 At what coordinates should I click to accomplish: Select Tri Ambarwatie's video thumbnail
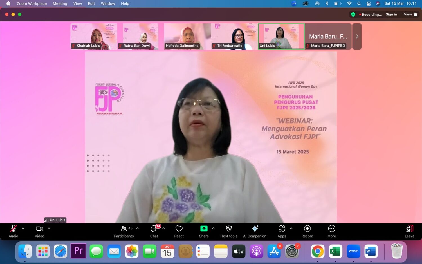pos(234,36)
